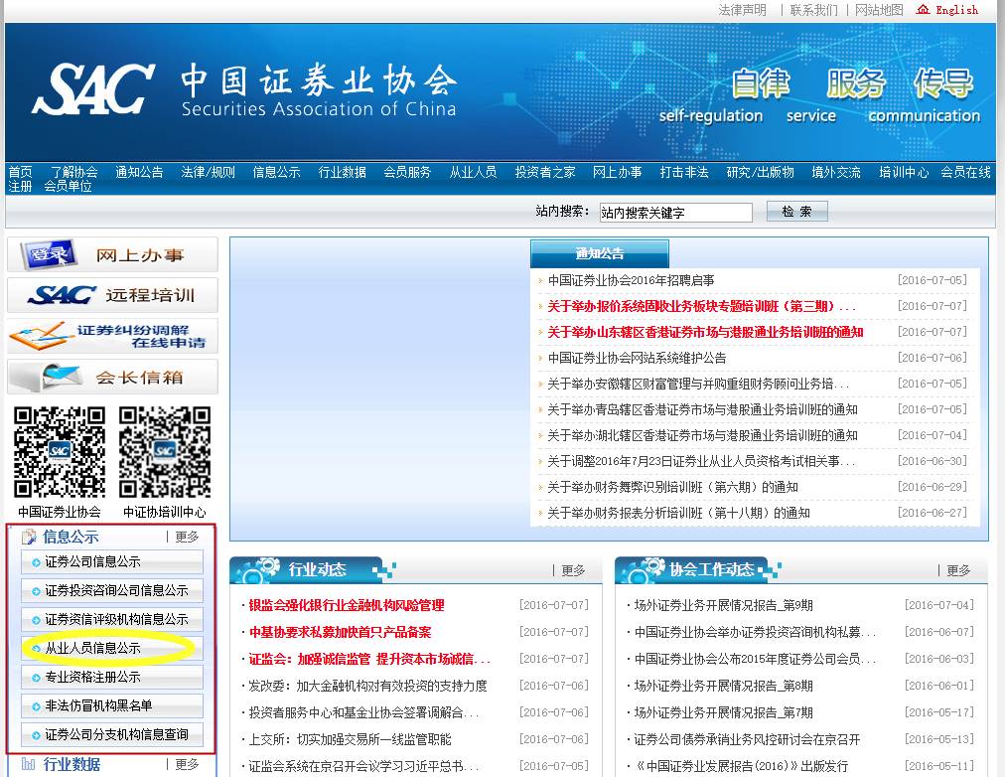This screenshot has height=777, width=1005.
Task: Select the 通知公告 tab
Action: pos(599,254)
